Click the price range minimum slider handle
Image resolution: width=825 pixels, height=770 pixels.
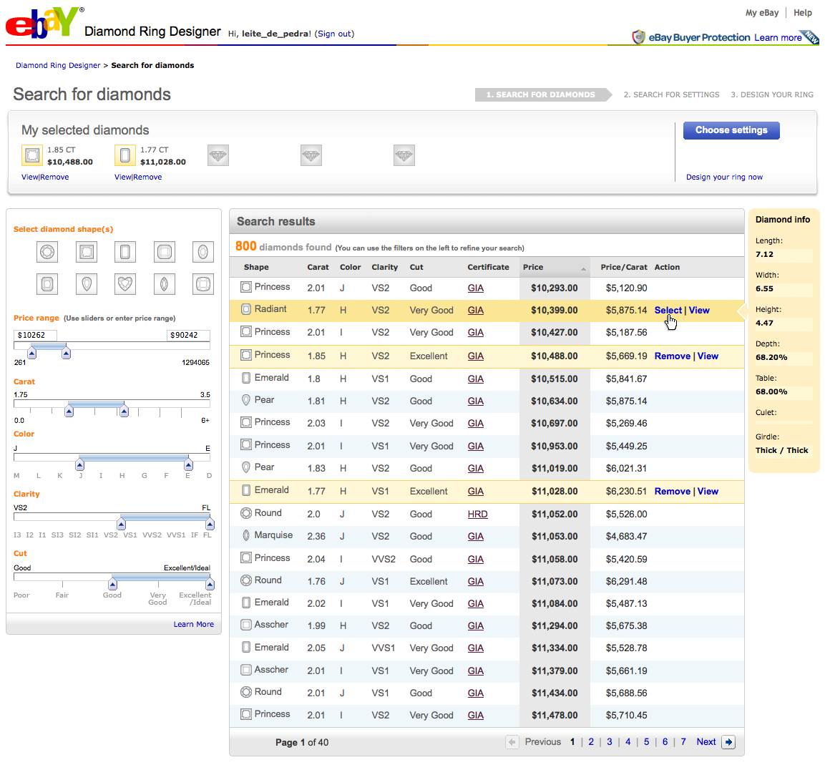point(32,354)
